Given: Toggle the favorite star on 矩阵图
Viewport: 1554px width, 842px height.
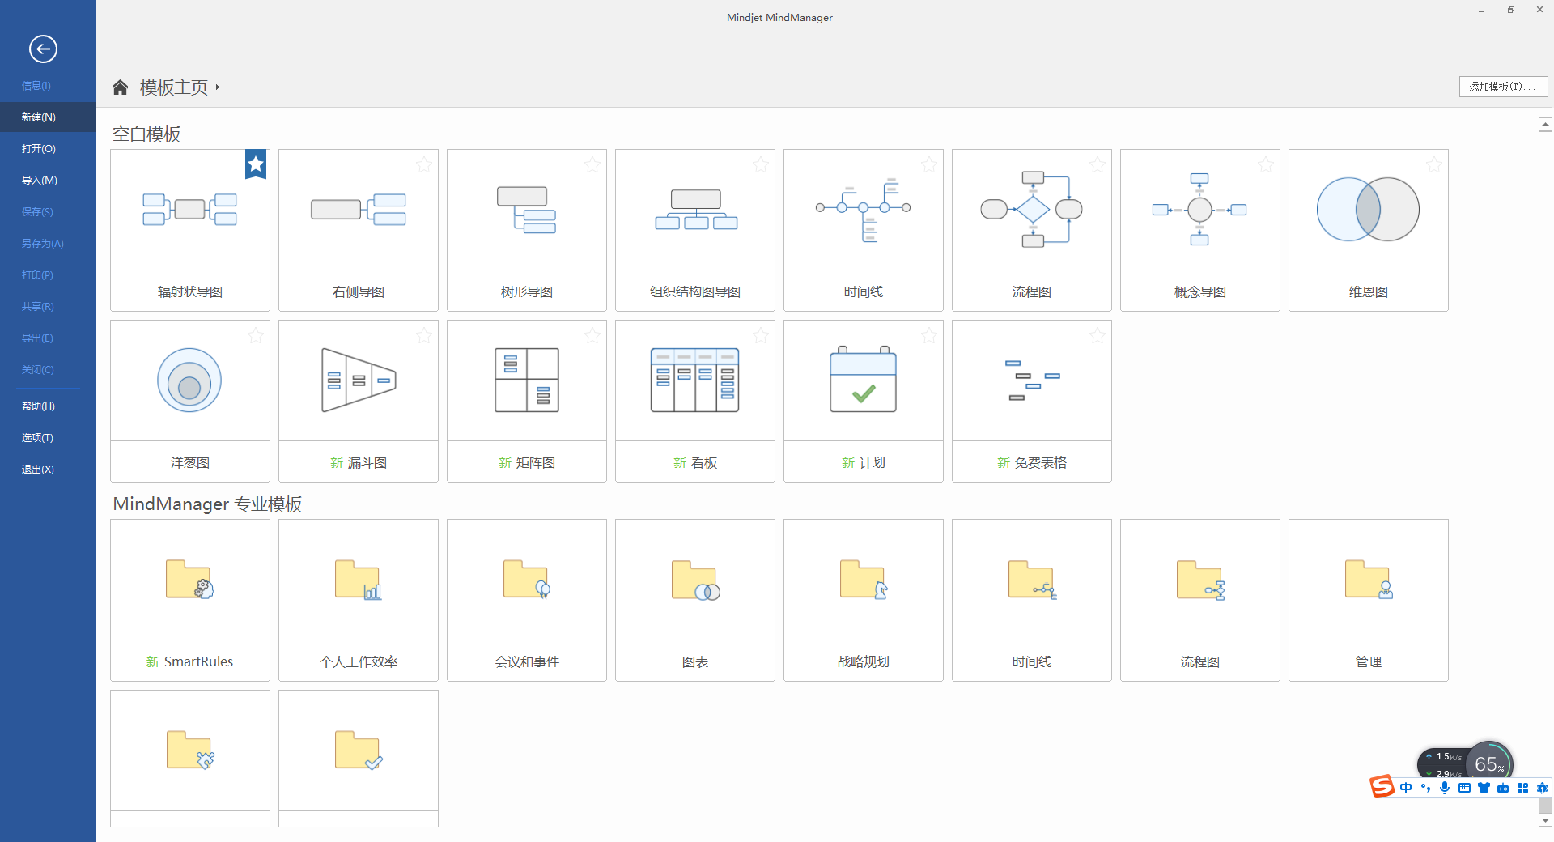Looking at the screenshot, I should click(592, 336).
